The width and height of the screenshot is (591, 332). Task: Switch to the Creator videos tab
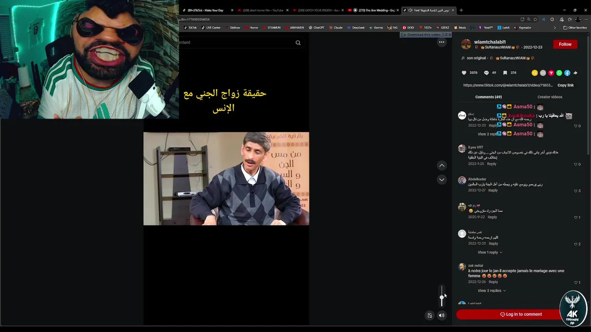pyautogui.click(x=550, y=97)
